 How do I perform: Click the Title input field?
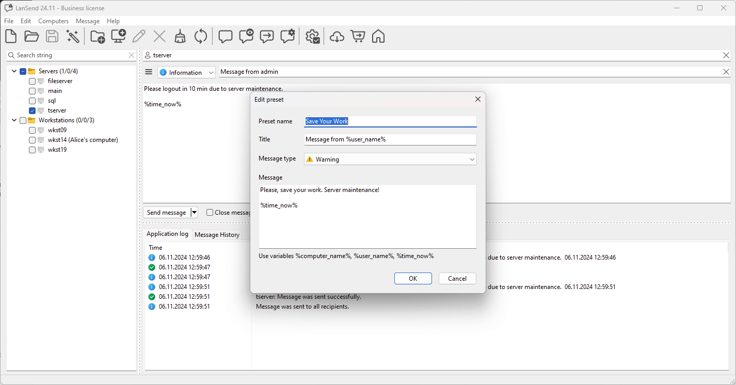click(x=390, y=139)
